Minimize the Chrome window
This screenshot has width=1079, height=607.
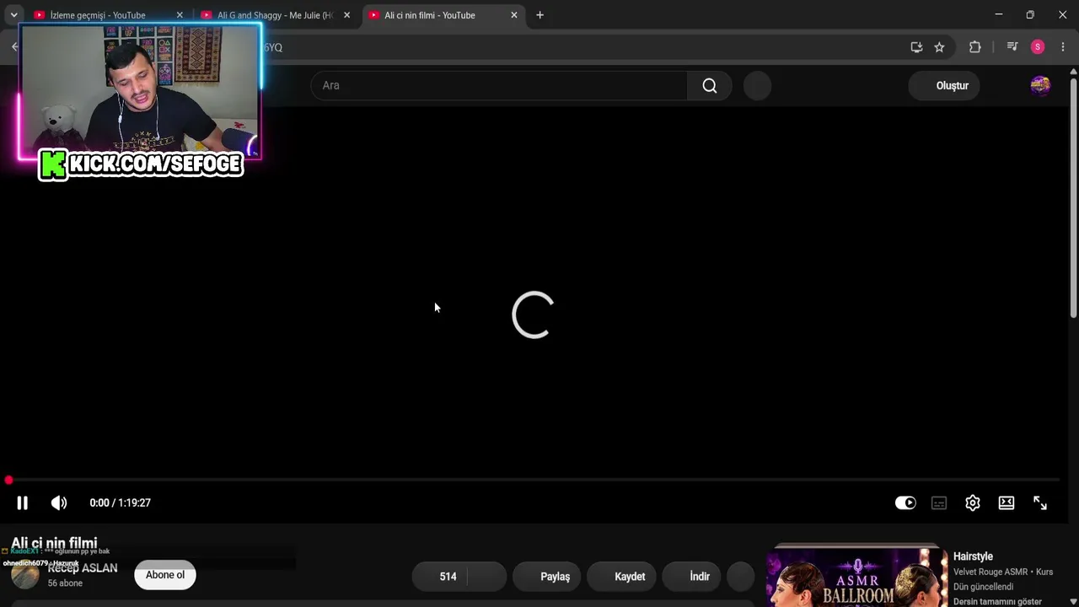999,15
